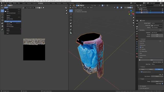This screenshot has height=92, width=164.
Task: Open the Feature Set dropdown showing Experimental
Action: pos(157,25)
